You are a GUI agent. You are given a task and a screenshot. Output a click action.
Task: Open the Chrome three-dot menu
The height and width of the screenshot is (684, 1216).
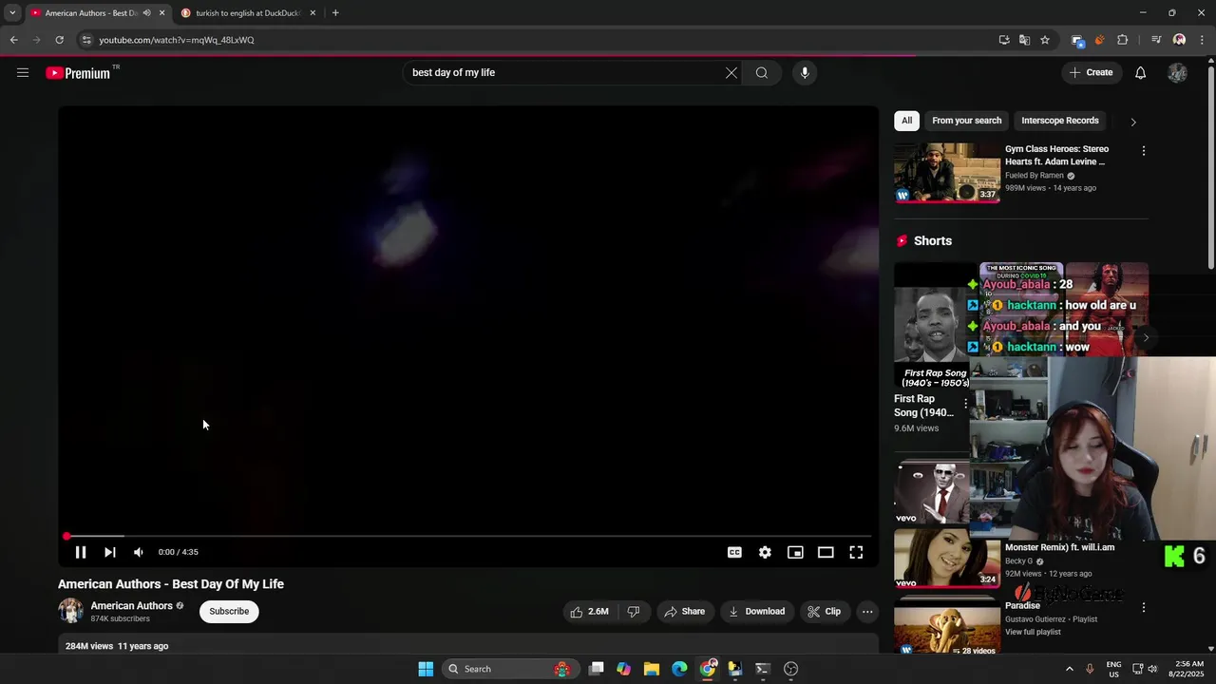click(x=1201, y=40)
